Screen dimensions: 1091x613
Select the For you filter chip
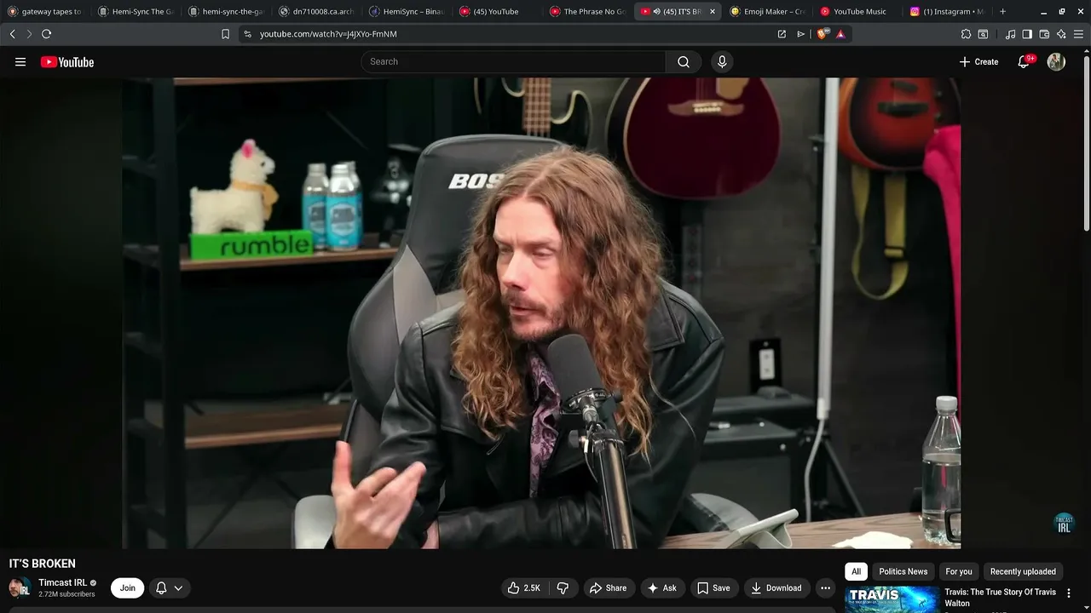point(958,571)
